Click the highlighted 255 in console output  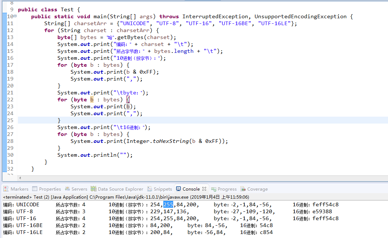(168, 205)
